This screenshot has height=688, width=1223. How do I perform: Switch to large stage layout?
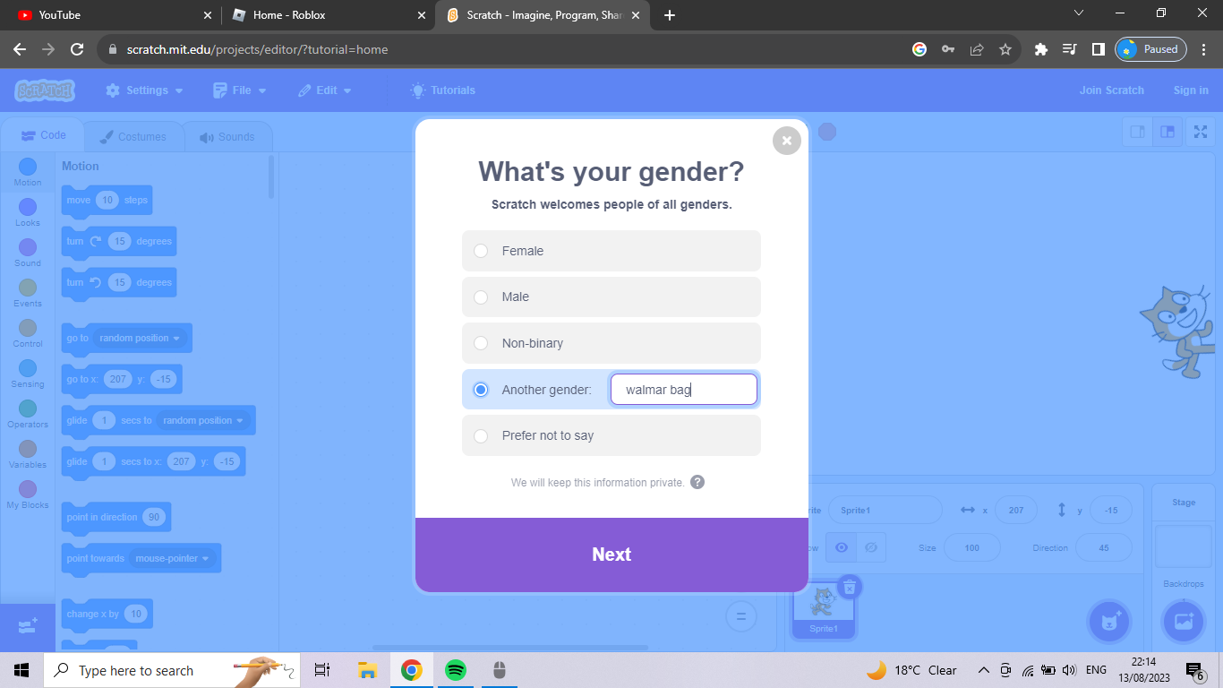(1167, 132)
